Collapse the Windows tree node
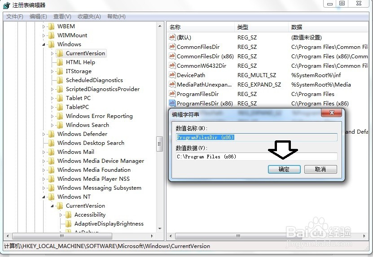 point(44,45)
